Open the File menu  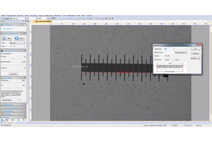pyautogui.click(x=3, y=15)
